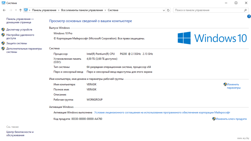This screenshot has height=141, width=251.
Task: Select the 4,00 ГБ installed memory value
Action: point(102,59)
